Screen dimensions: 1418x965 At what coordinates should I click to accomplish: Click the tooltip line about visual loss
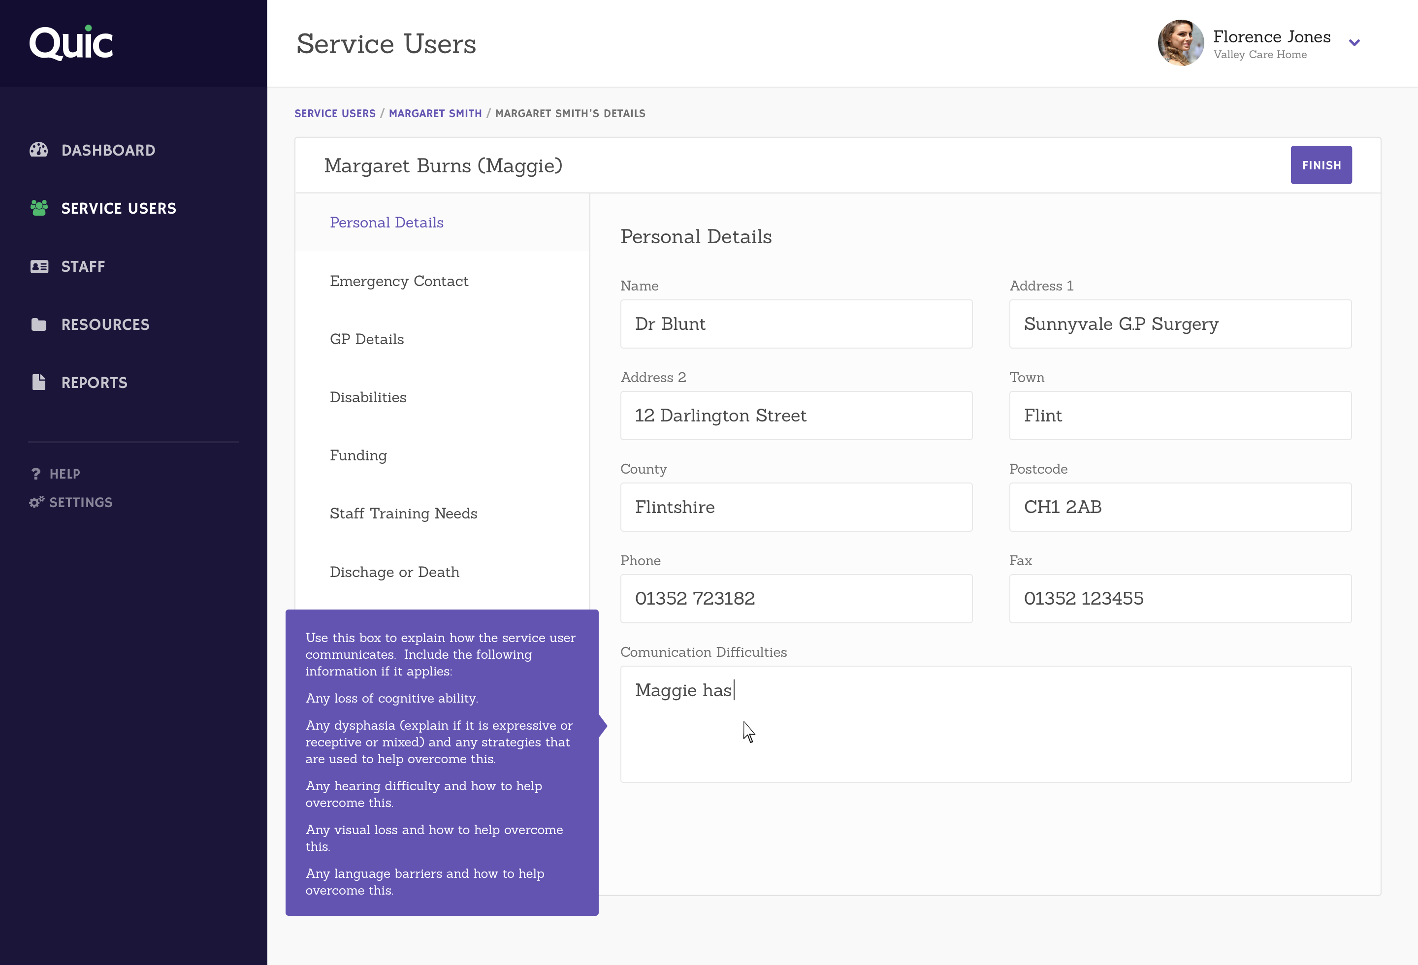434,838
